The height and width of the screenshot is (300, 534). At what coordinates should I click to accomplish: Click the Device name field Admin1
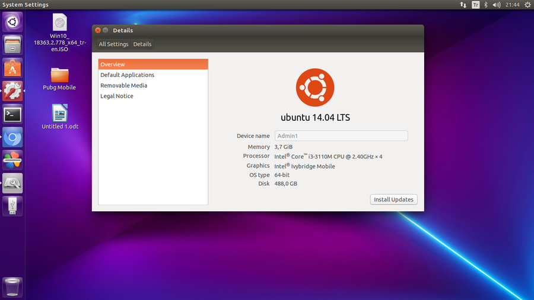341,136
